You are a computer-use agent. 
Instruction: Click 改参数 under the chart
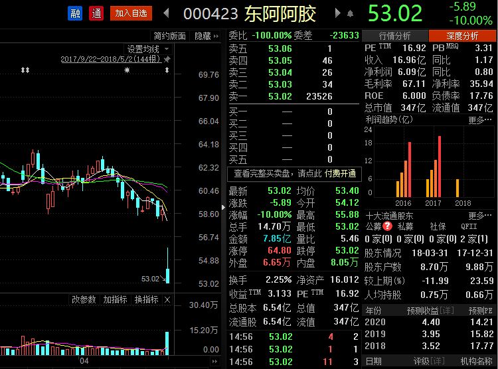pos(84,299)
